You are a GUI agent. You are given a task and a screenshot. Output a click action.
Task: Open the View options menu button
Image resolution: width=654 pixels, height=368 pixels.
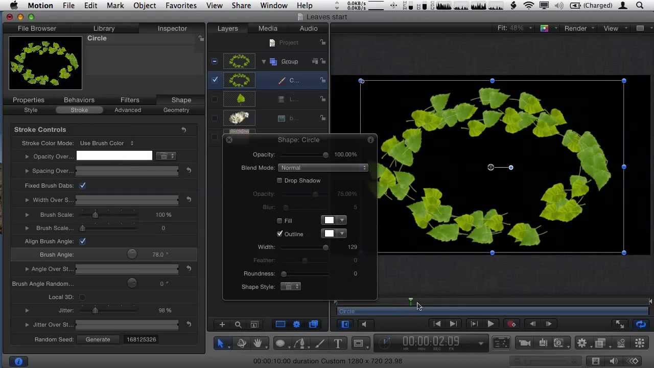pyautogui.click(x=614, y=29)
